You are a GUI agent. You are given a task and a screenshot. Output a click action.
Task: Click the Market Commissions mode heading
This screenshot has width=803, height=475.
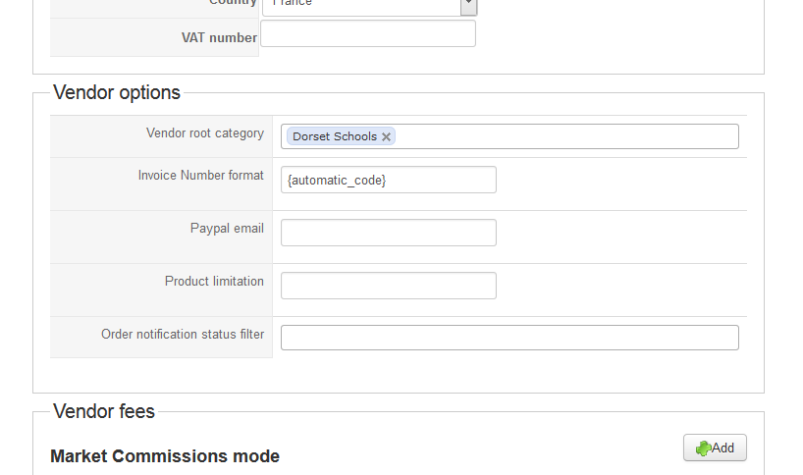click(165, 456)
